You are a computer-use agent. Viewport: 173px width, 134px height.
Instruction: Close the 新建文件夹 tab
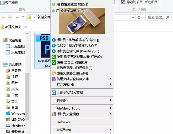pos(25,27)
